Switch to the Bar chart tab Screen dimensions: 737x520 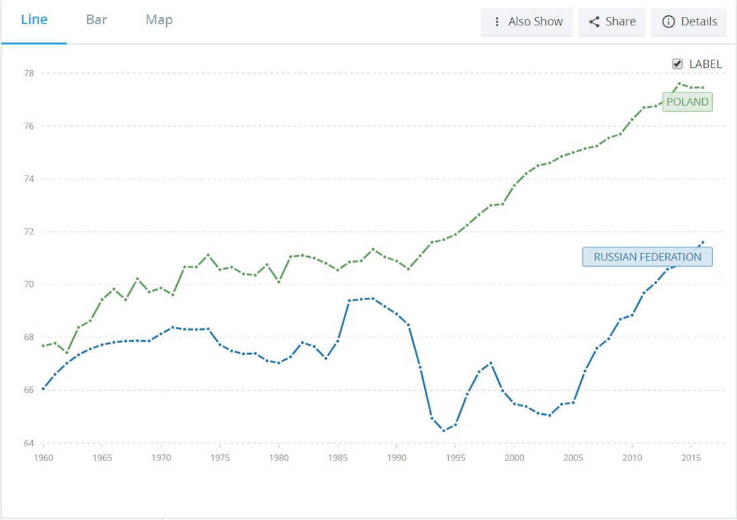pyautogui.click(x=96, y=19)
